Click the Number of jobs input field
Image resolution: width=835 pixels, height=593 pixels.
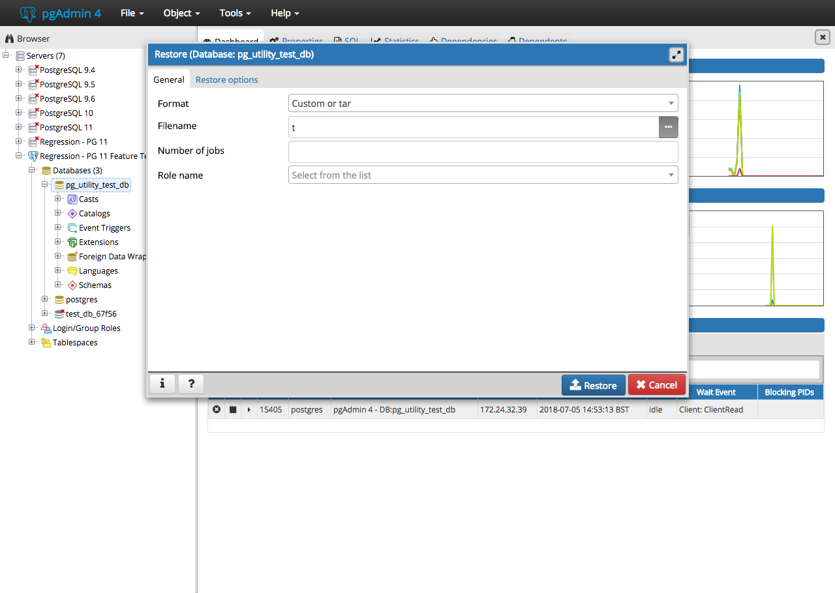(x=483, y=152)
